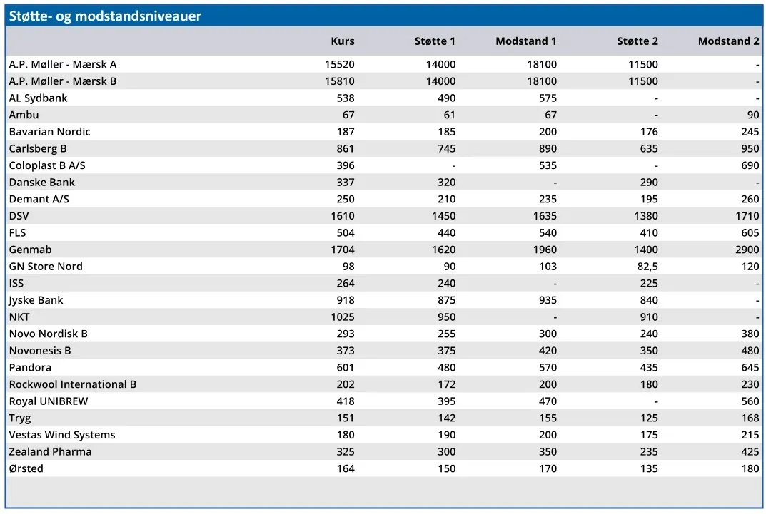Select the Støtte 1 column header
This screenshot has height=514, width=766.
pyautogui.click(x=435, y=41)
